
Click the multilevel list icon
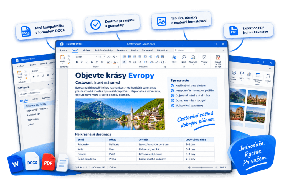click(x=135, y=57)
